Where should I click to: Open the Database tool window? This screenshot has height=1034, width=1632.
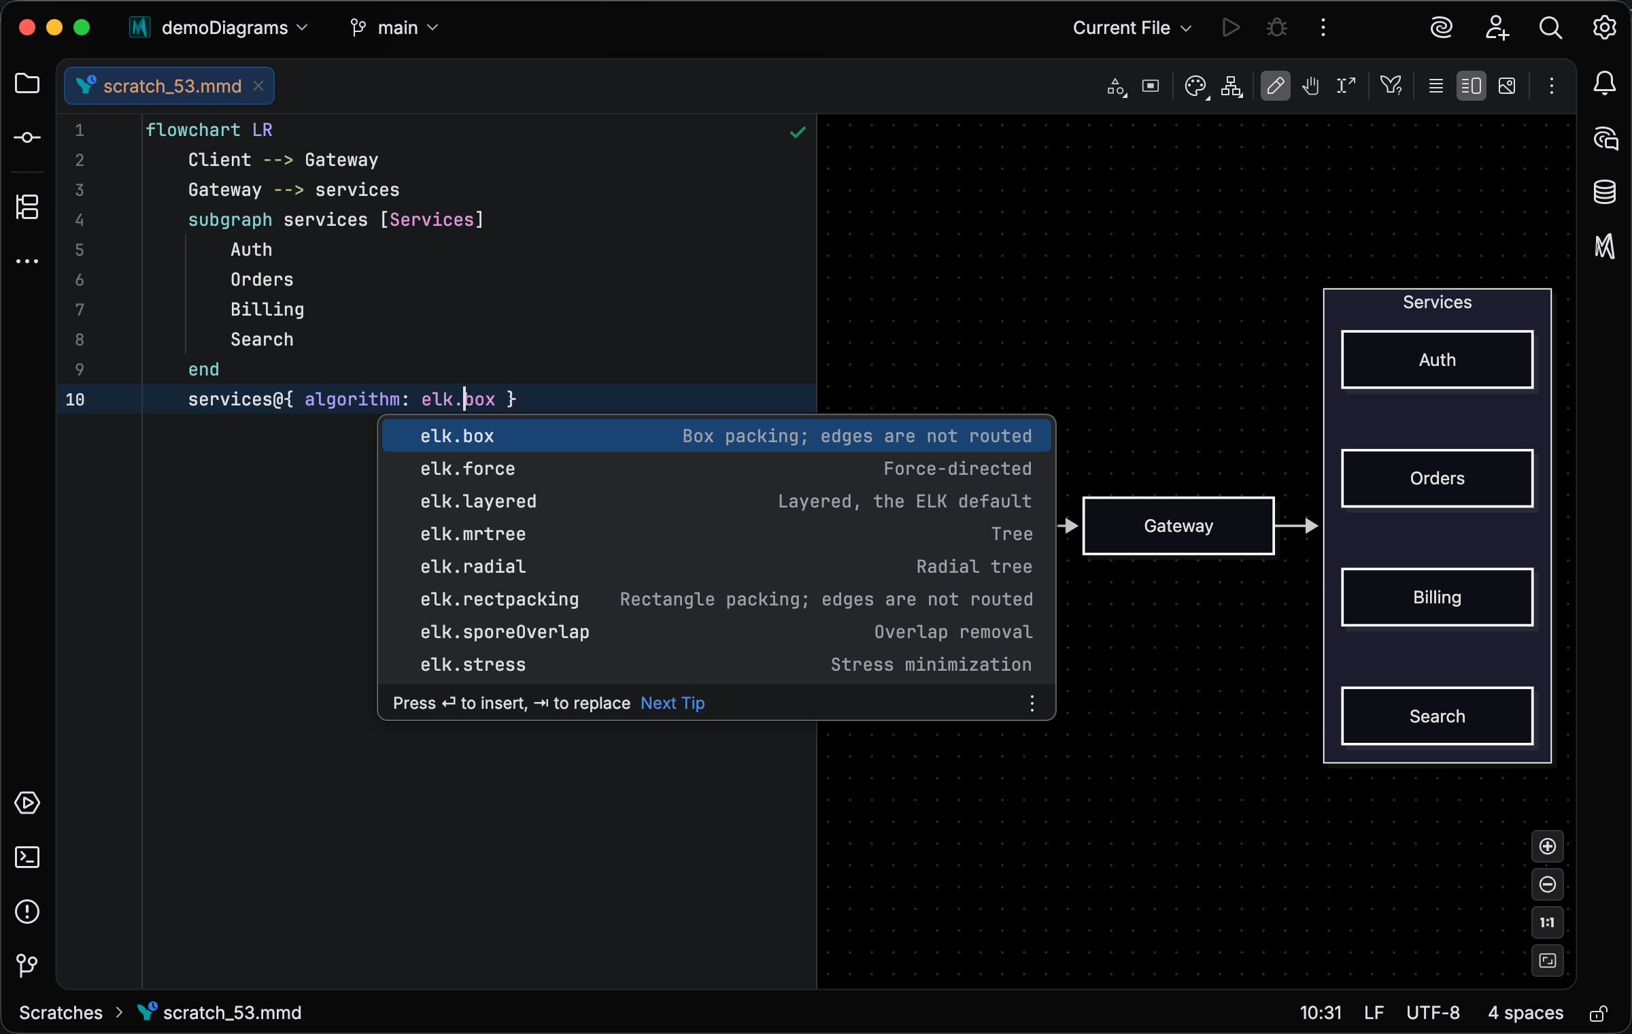point(1605,192)
